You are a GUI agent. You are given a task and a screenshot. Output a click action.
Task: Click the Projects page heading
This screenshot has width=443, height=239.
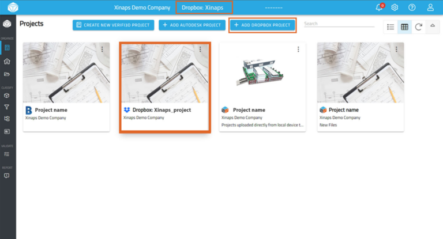[x=31, y=24]
